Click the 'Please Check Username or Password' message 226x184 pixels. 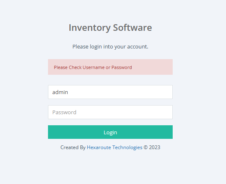click(x=93, y=67)
